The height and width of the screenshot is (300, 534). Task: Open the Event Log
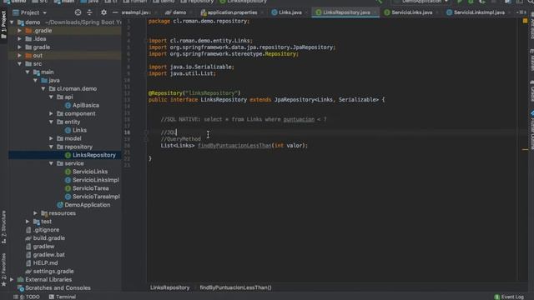[509, 297]
